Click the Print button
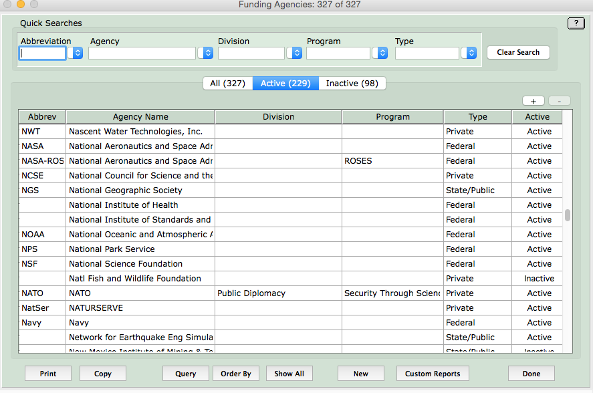The height and width of the screenshot is (393, 593). 48,374
